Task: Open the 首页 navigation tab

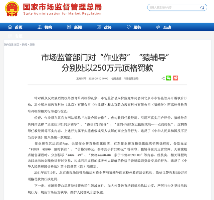Action: (19, 27)
